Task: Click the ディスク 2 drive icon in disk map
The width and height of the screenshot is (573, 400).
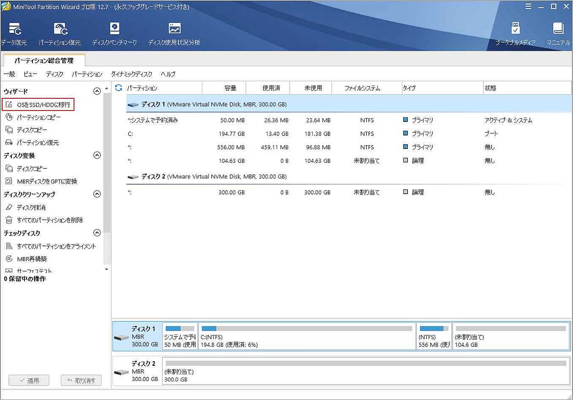Action: pos(122,372)
